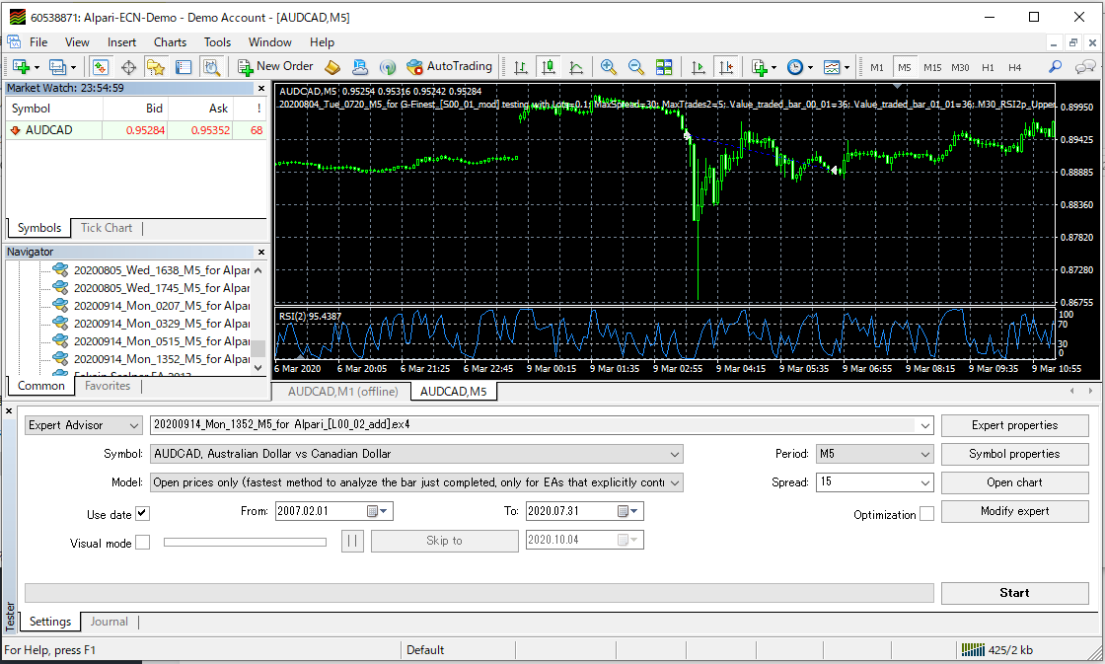Click the Expert properties button

pos(1014,426)
